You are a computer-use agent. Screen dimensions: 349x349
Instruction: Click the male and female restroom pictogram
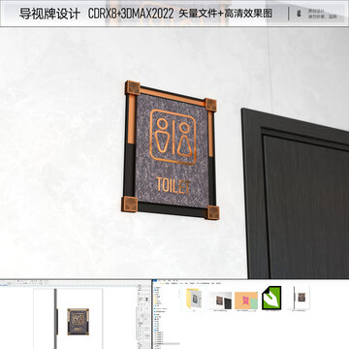point(174,137)
